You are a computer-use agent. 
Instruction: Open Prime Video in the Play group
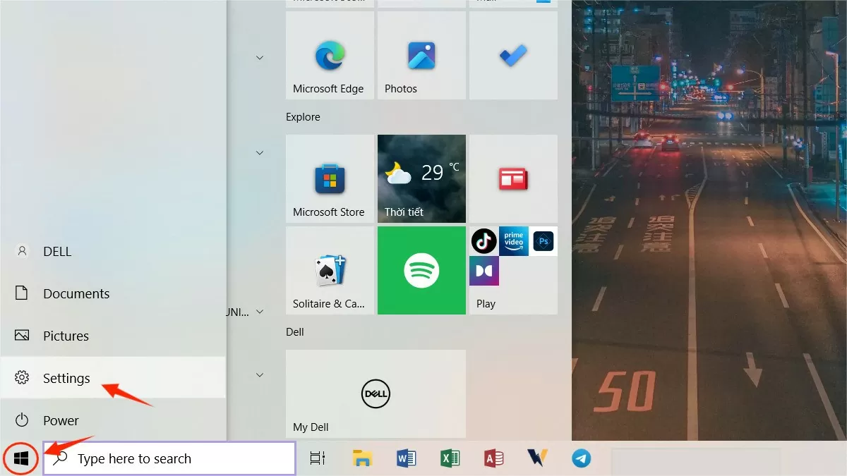pyautogui.click(x=513, y=241)
